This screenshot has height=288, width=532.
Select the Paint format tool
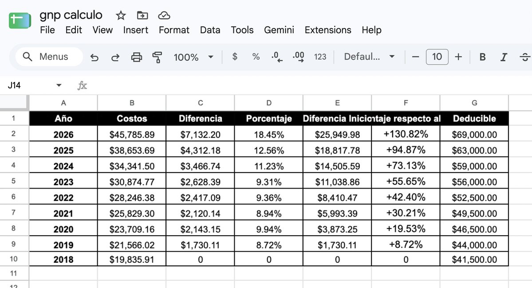click(157, 57)
